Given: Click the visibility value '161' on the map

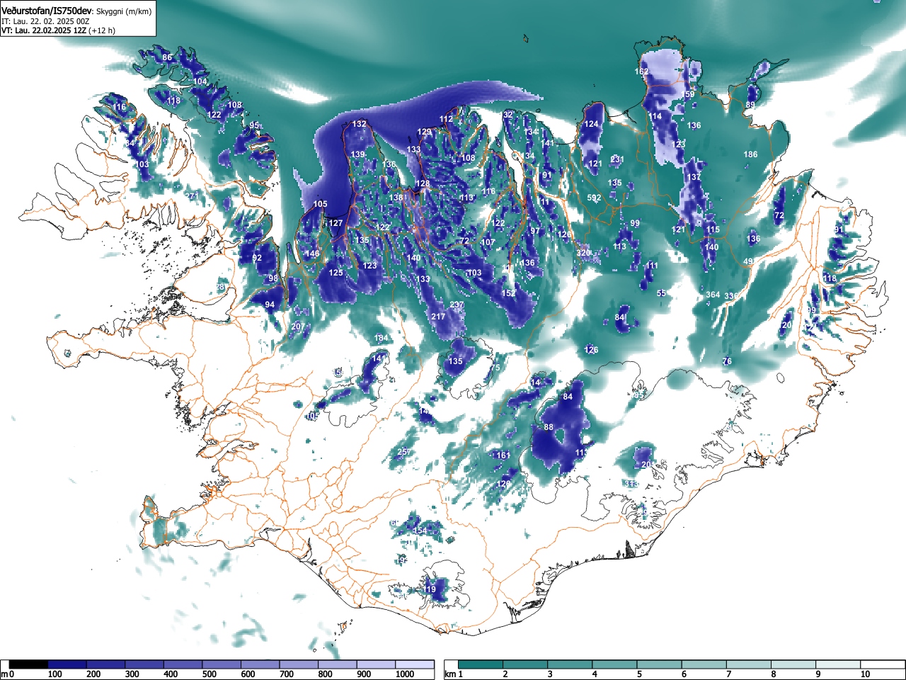Looking at the screenshot, I should click(503, 455).
